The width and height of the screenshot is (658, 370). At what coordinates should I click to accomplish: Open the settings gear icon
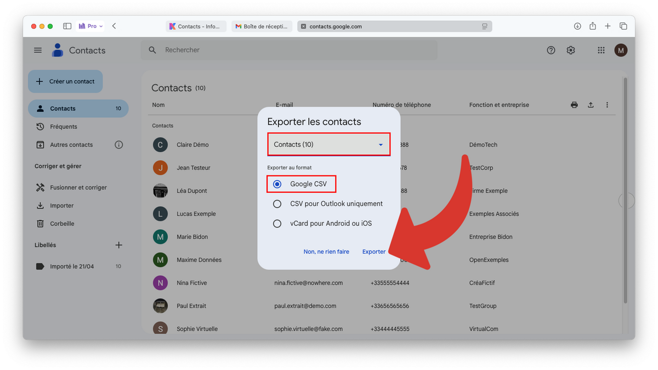click(571, 50)
